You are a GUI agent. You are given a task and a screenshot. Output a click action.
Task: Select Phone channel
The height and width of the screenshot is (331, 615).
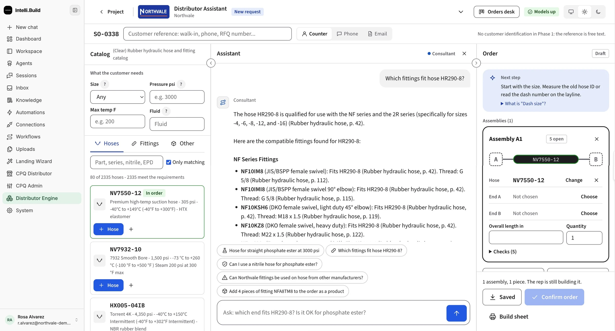tap(347, 34)
